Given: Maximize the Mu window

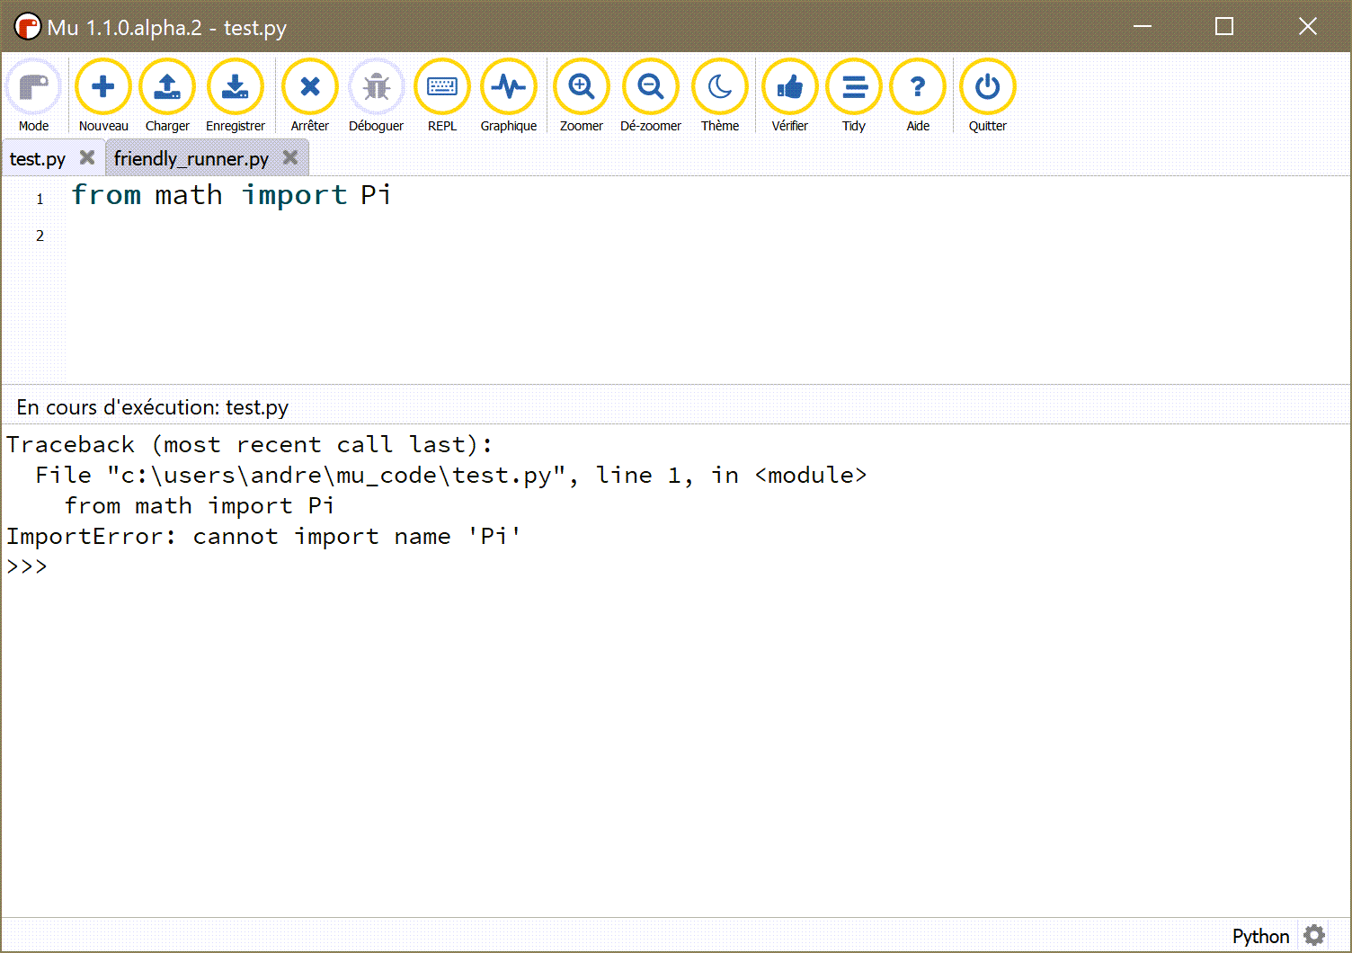Looking at the screenshot, I should click(x=1224, y=27).
